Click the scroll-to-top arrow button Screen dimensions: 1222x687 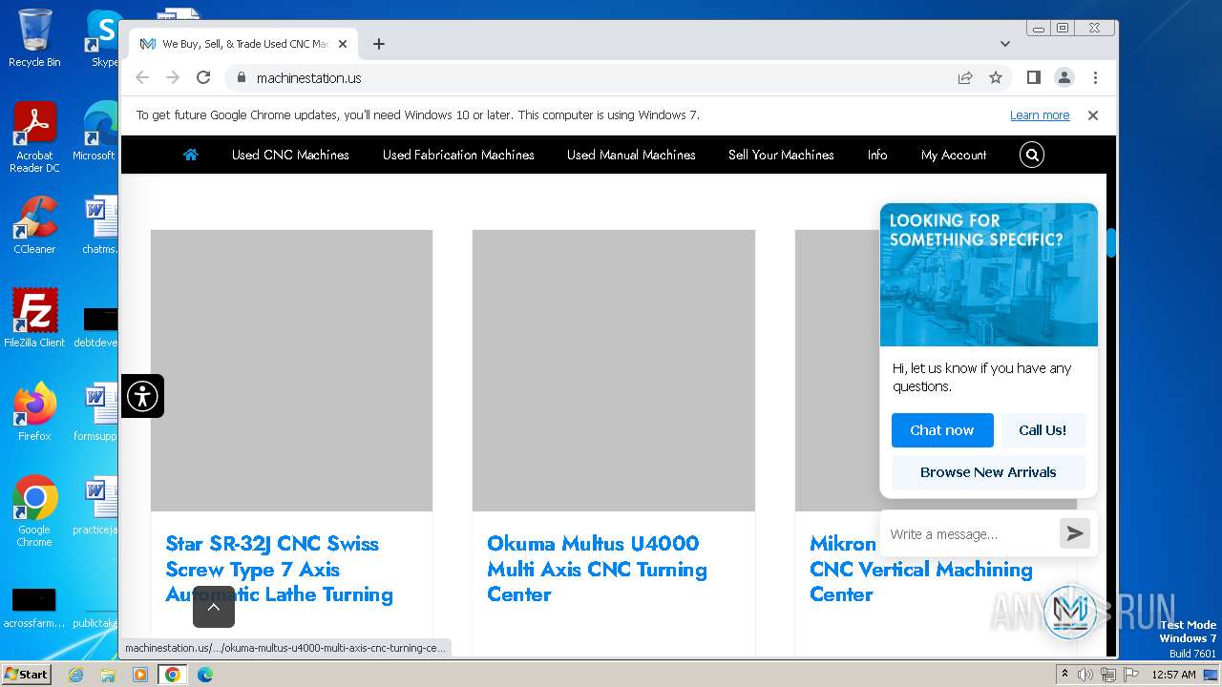coord(214,607)
